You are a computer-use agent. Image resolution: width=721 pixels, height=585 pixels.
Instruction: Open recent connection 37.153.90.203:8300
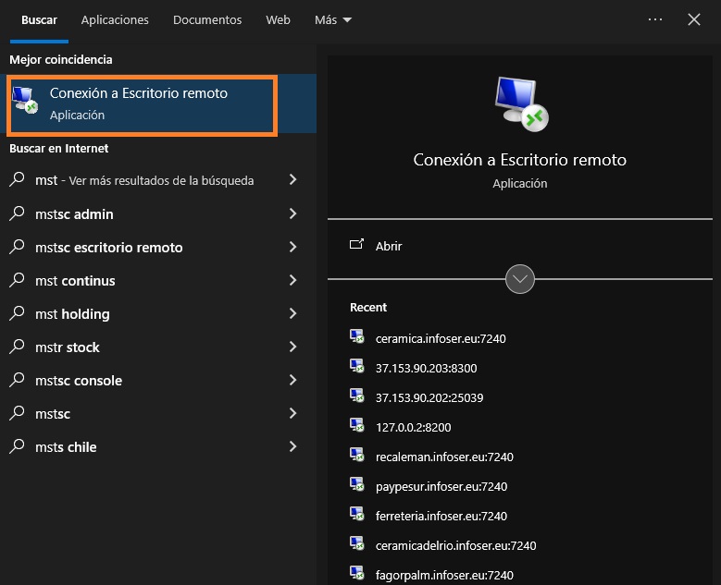[x=427, y=368]
